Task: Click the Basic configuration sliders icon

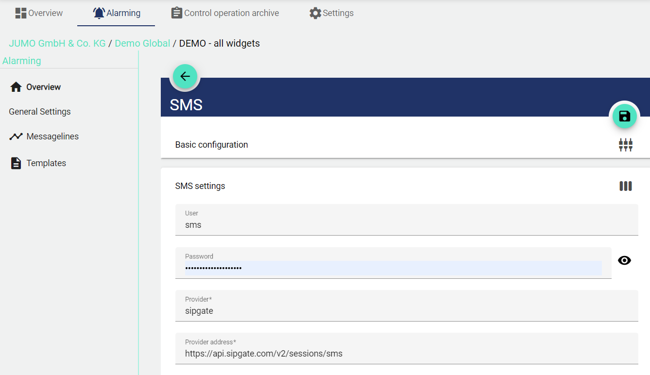Action: (x=625, y=145)
